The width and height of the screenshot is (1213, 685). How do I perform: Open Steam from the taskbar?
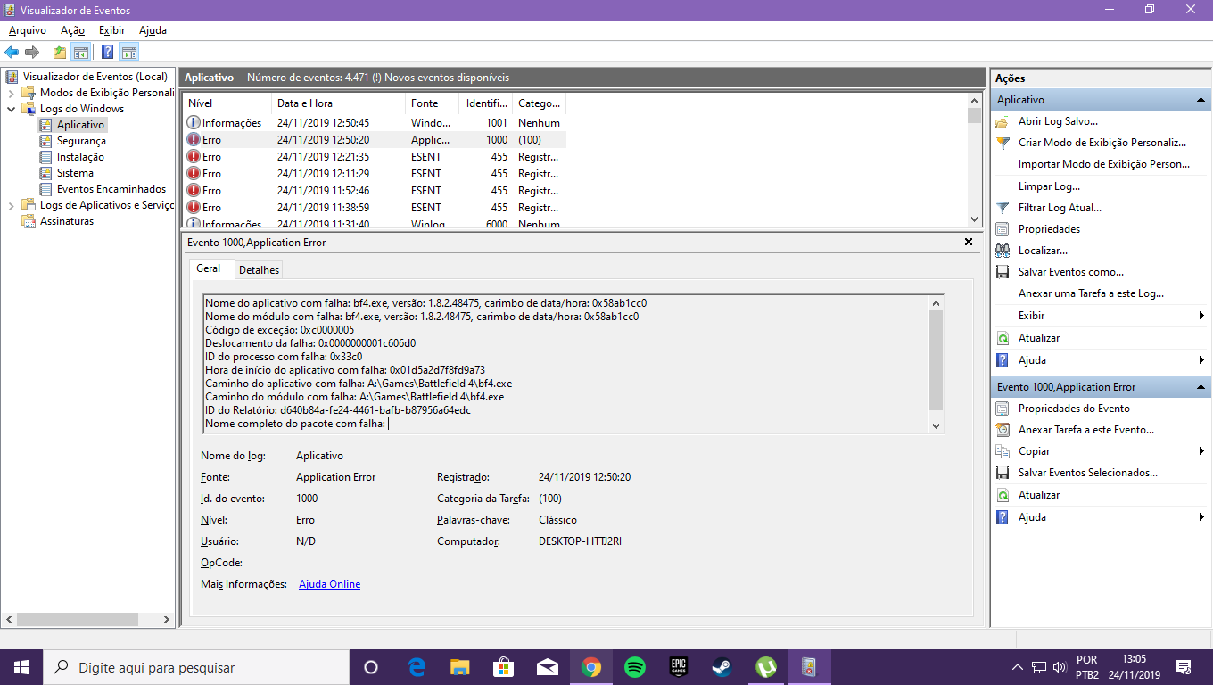[x=722, y=667]
